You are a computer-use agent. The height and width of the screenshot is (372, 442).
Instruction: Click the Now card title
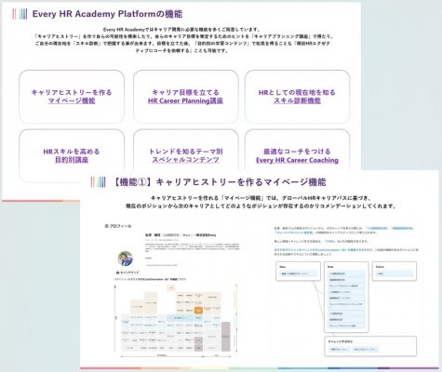(282, 267)
